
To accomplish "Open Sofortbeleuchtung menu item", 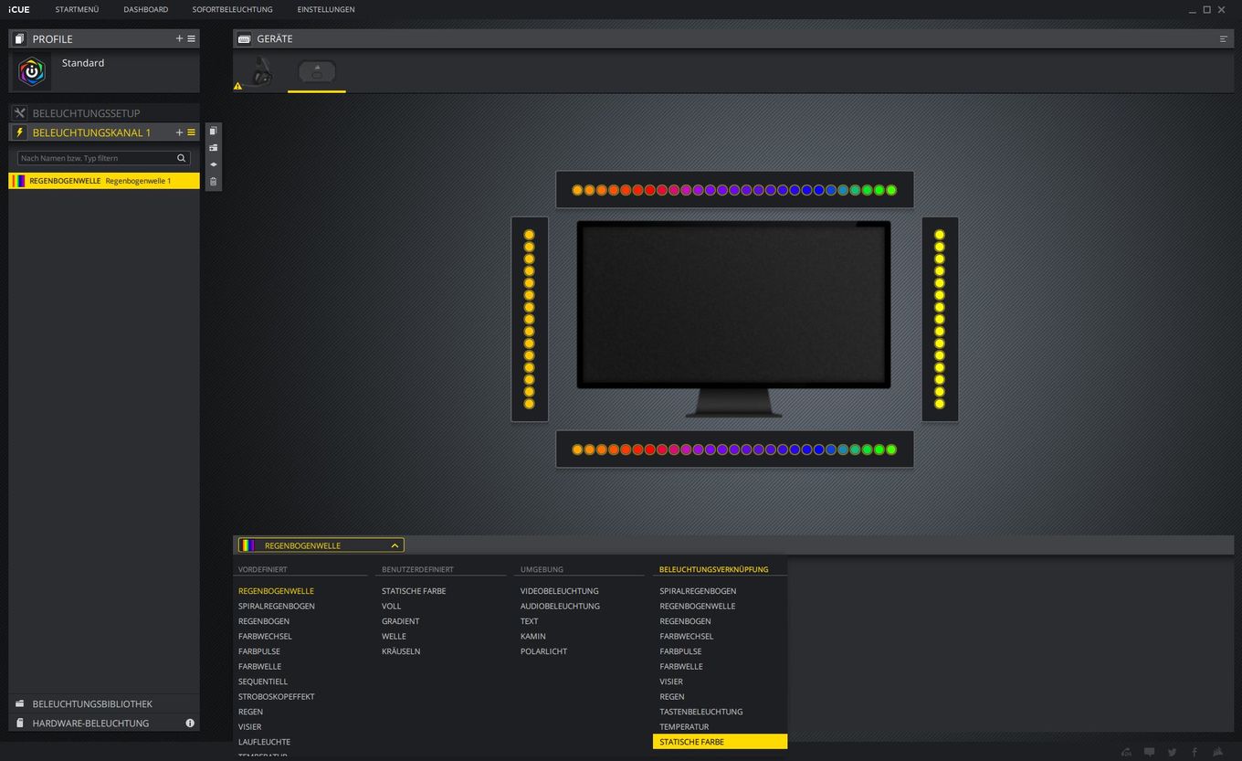I will 232,9.
